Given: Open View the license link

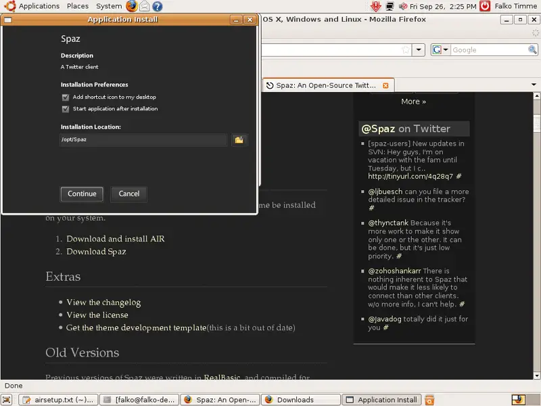Looking at the screenshot, I should coord(97,315).
